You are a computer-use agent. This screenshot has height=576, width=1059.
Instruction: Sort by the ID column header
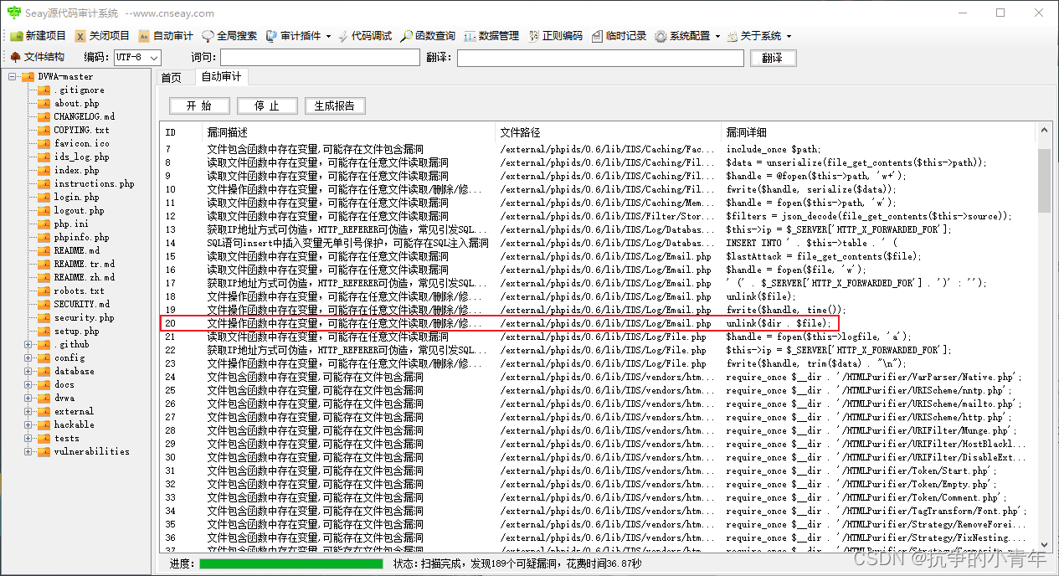click(x=181, y=132)
